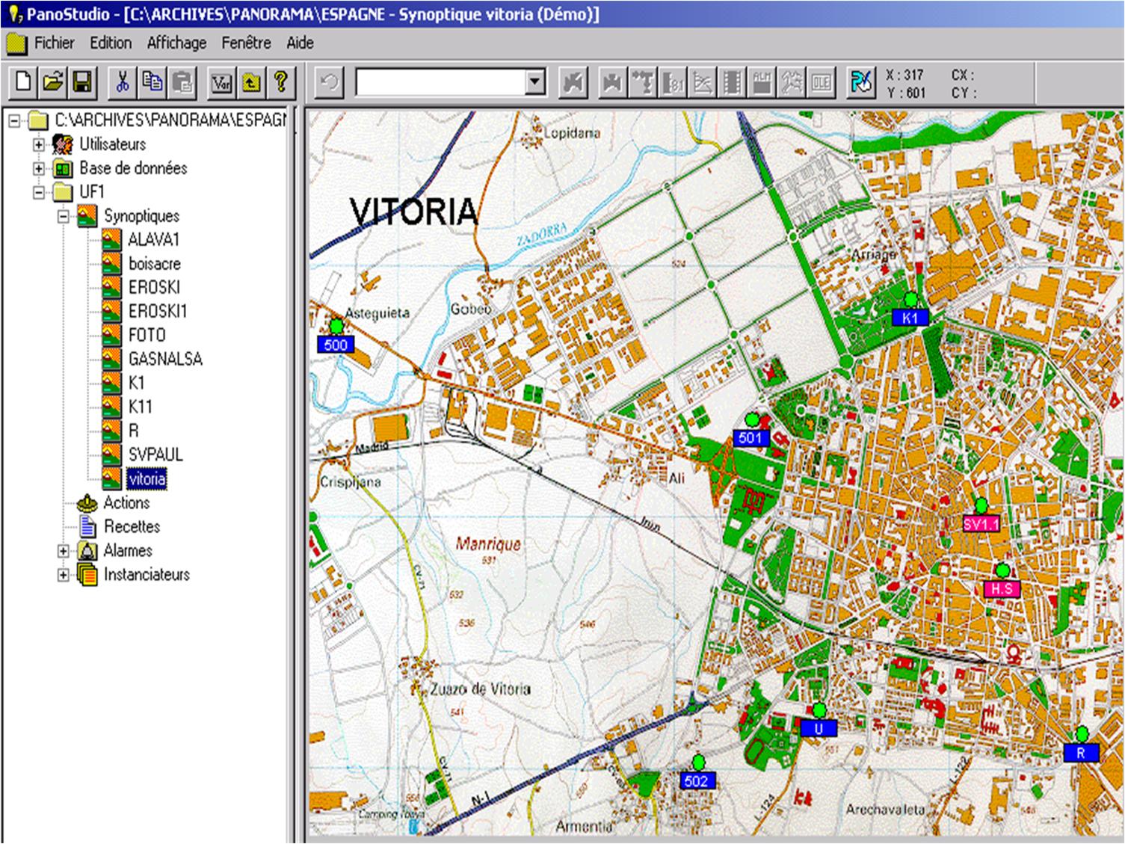Save using the floppy disk icon
This screenshot has height=844, width=1125.
point(81,82)
